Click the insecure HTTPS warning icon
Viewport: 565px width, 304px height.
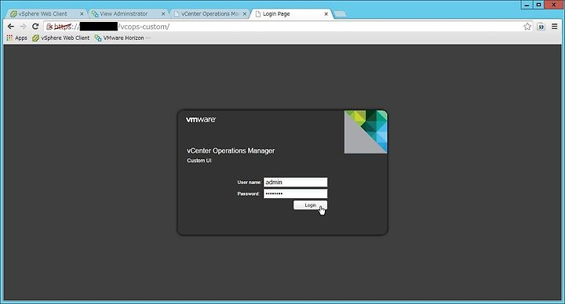(49, 27)
